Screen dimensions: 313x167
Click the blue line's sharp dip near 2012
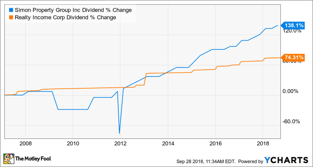coord(120,133)
